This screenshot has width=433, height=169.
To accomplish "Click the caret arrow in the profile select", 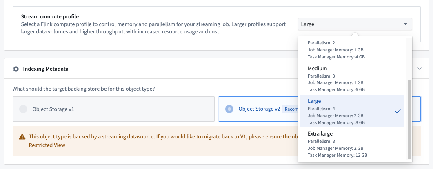I will point(405,24).
